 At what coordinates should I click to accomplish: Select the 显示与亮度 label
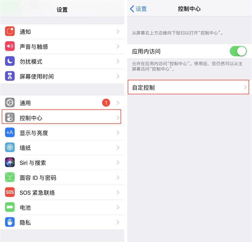pyautogui.click(x=34, y=133)
